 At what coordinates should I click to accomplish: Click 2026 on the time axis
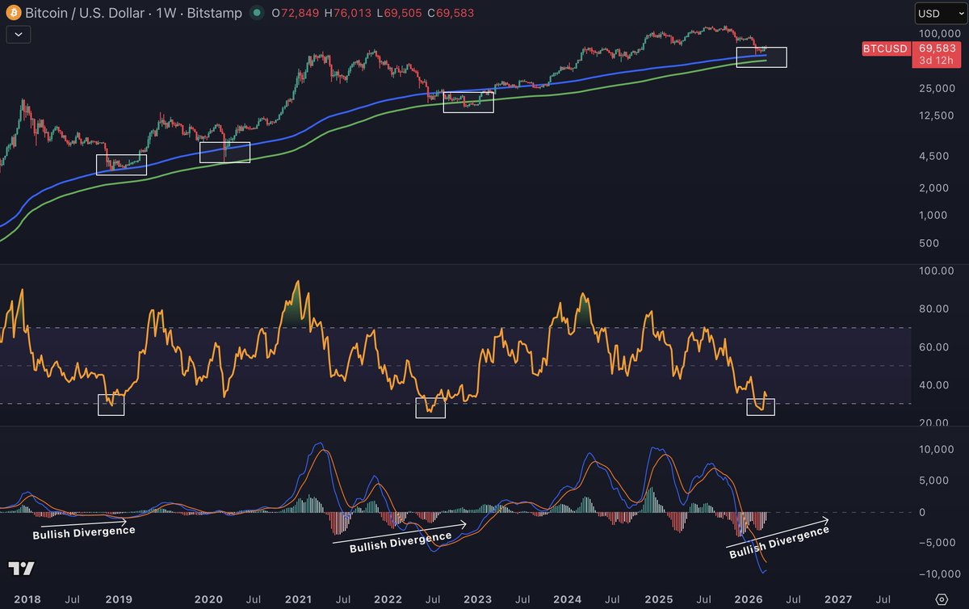coord(749,599)
